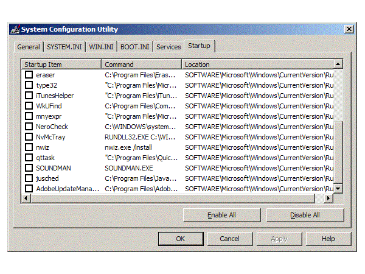Select the Startup tab
Screen dimensions: 365x274
tap(200, 46)
